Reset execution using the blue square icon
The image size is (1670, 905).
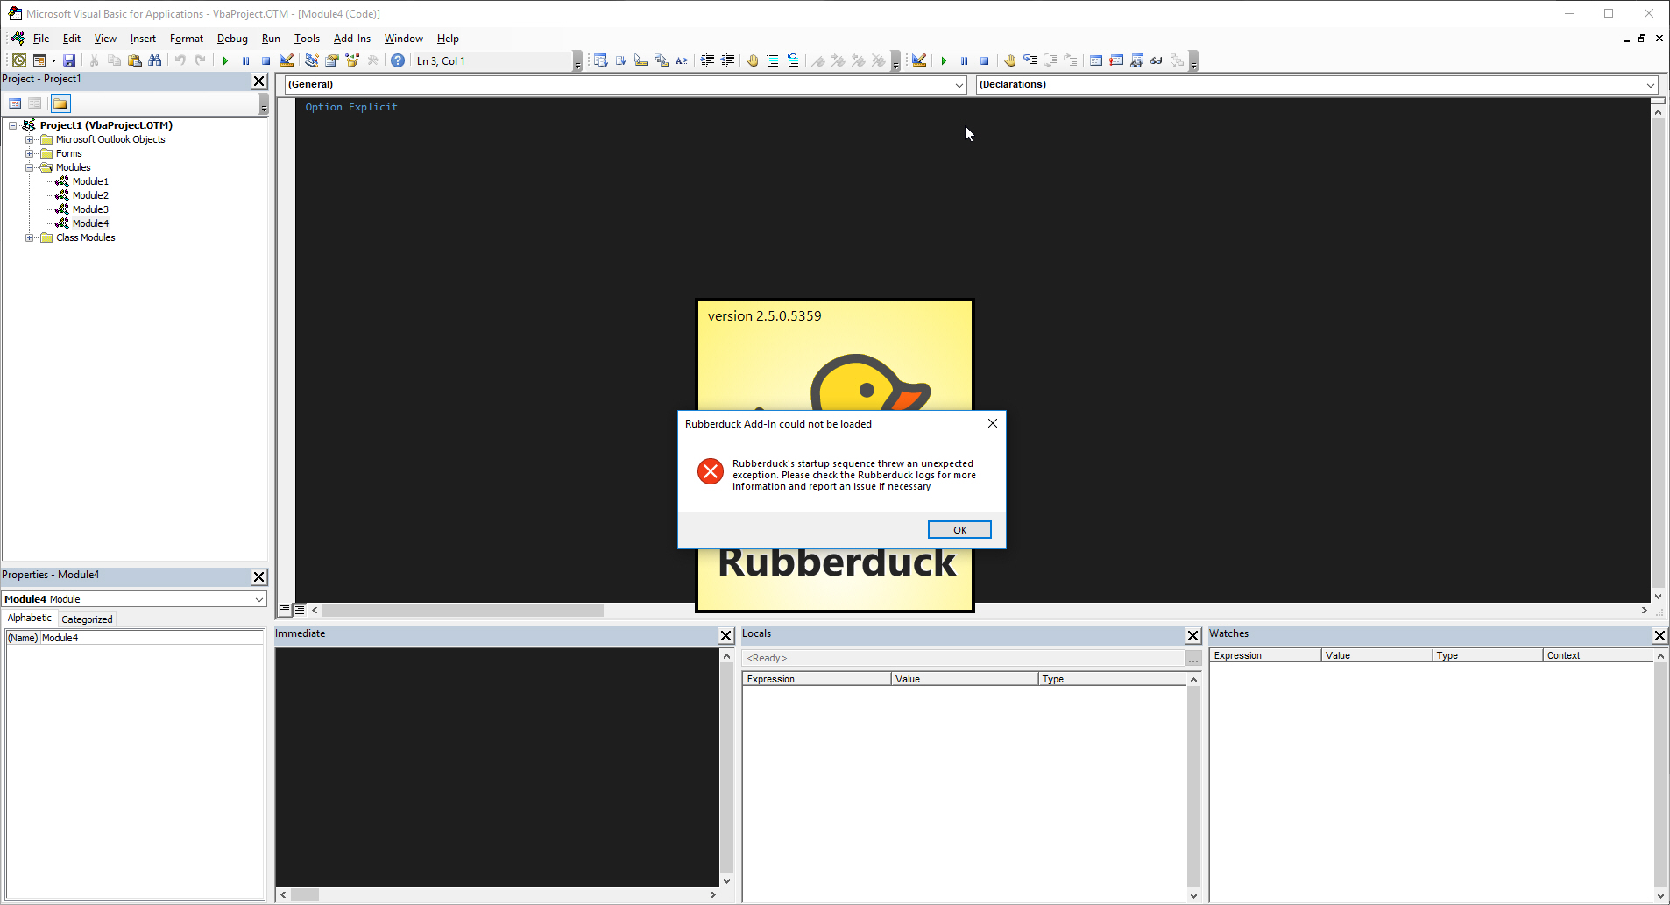[265, 60]
